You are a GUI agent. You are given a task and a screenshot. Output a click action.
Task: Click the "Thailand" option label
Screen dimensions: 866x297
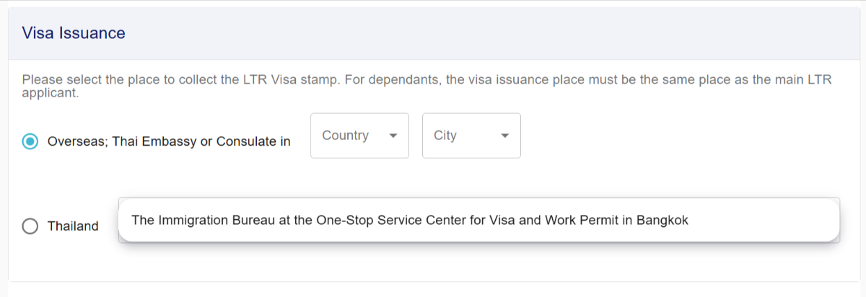point(73,226)
